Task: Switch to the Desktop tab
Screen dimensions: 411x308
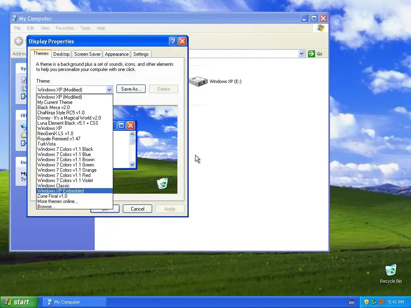Action: pos(61,54)
